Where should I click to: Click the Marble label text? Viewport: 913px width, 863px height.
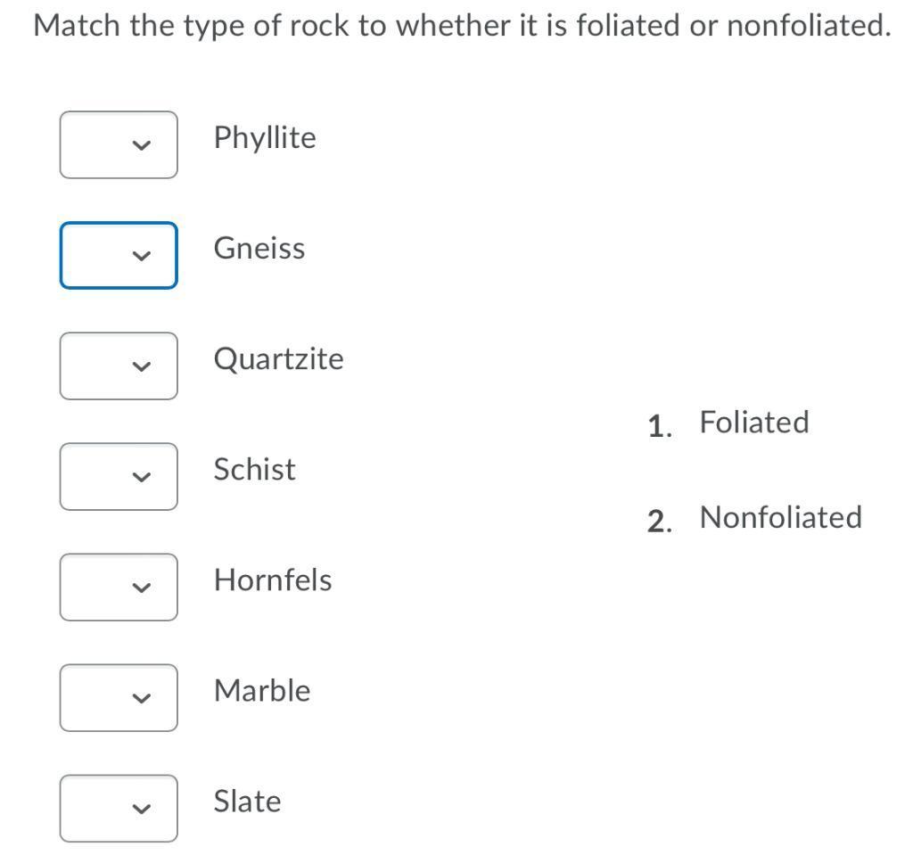(x=262, y=691)
